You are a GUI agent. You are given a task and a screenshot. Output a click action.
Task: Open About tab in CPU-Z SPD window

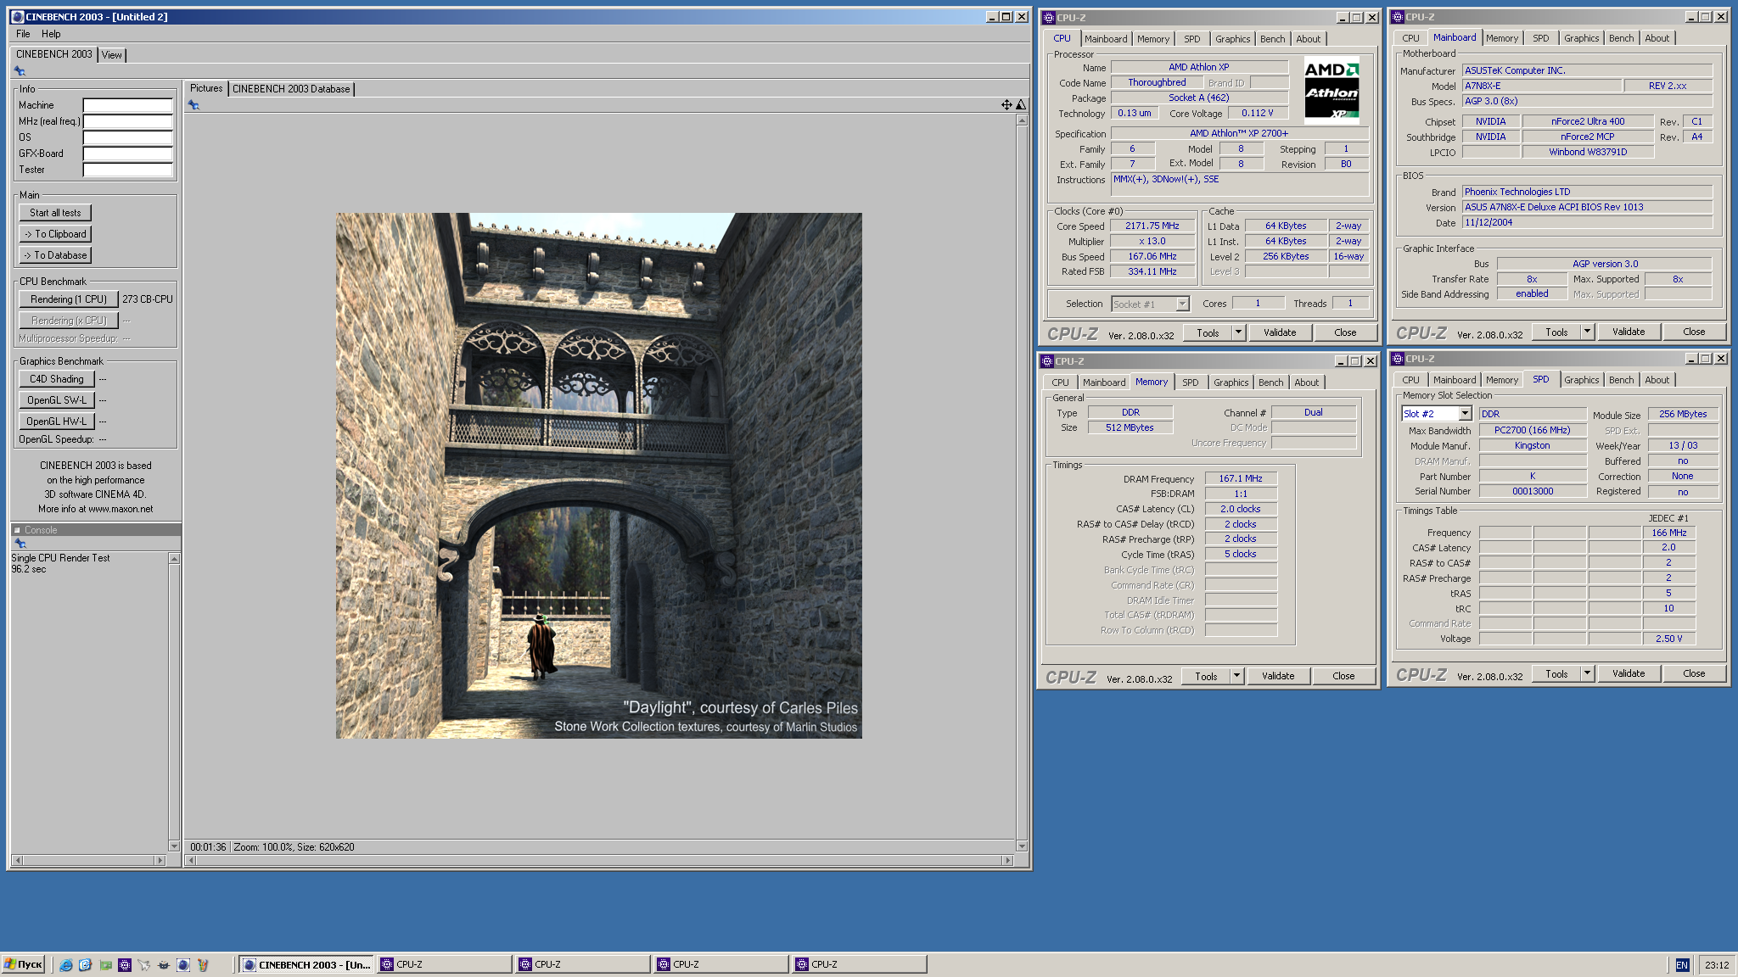1657,380
